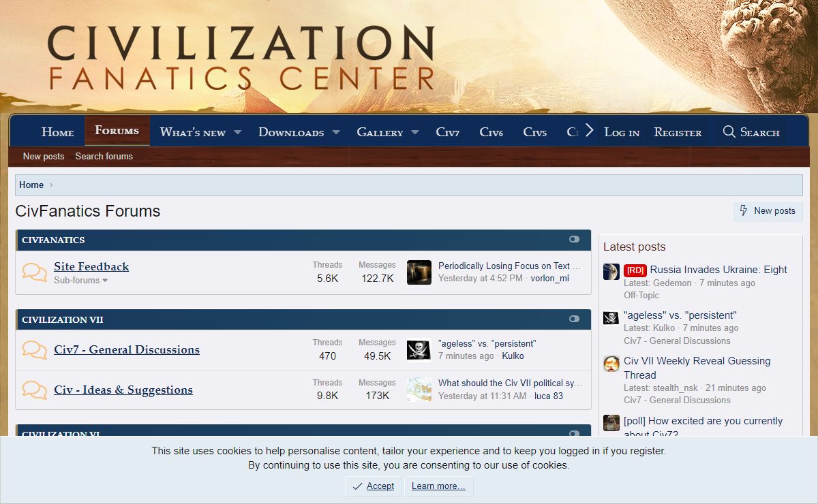Click the CIVFANATICS category header title
Image resolution: width=818 pixels, height=504 pixels.
click(x=53, y=240)
